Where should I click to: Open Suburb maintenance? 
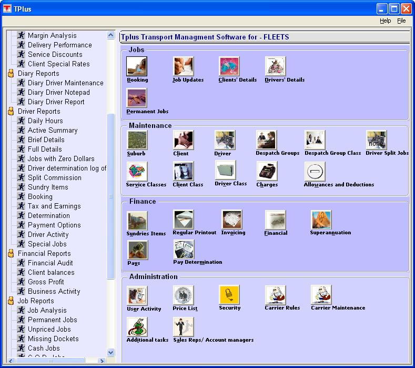137,140
